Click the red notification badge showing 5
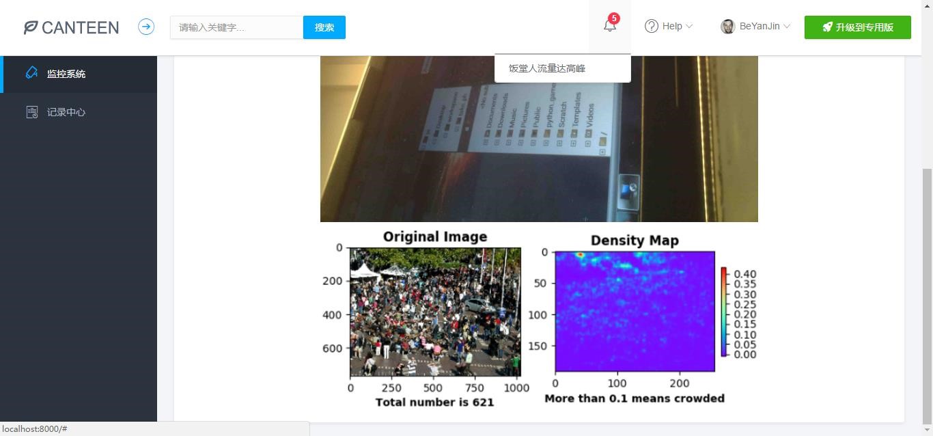This screenshot has height=436, width=933. click(614, 18)
